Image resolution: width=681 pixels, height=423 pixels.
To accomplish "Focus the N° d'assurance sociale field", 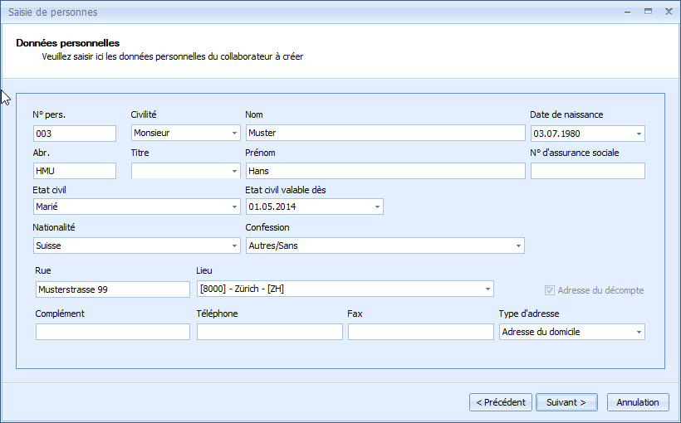I will point(587,171).
